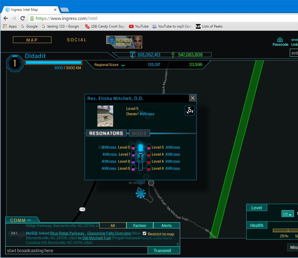Switch to the MODS tab
Viewport: 298px width, 258px height.
click(x=139, y=133)
